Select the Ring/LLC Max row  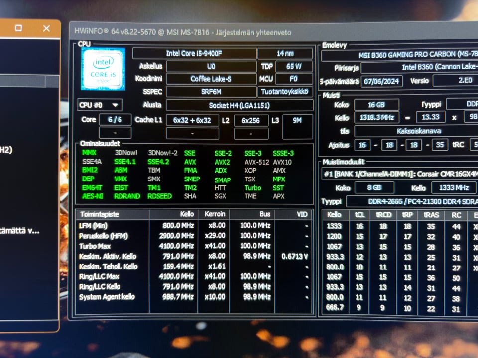pos(194,276)
